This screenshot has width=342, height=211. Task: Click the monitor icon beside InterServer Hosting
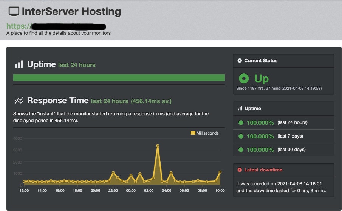pyautogui.click(x=14, y=11)
